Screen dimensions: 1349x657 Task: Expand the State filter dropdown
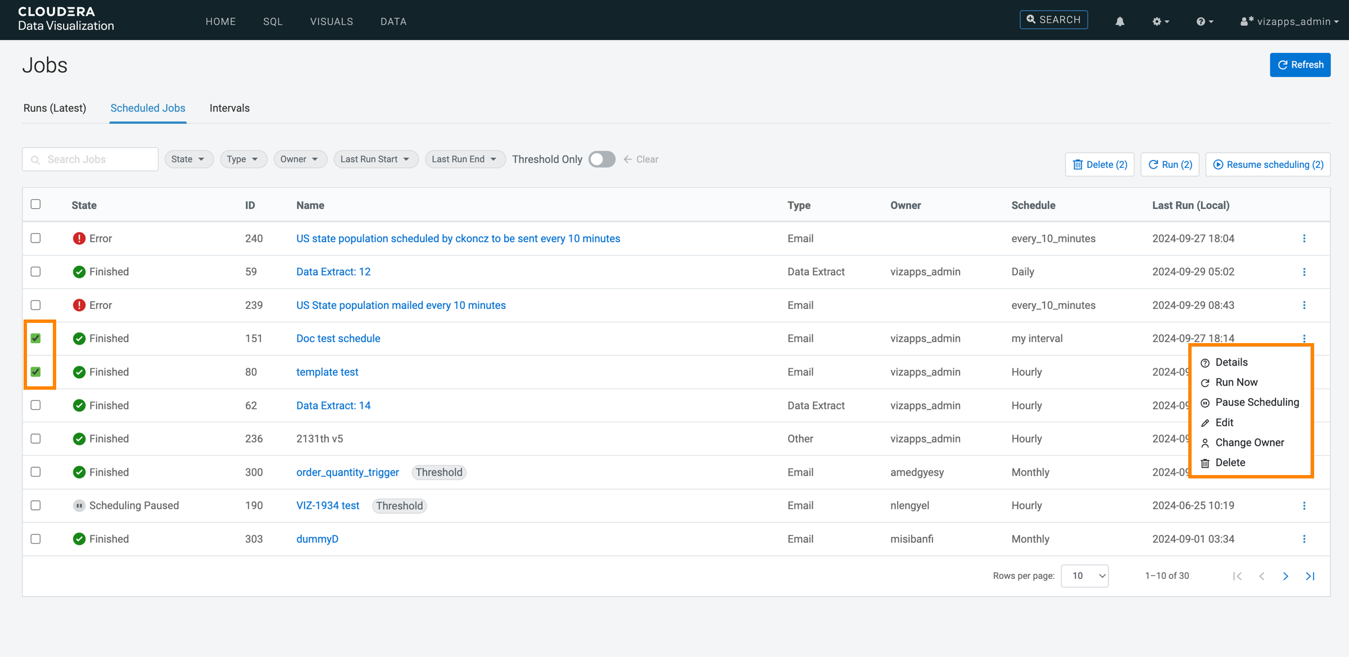[x=188, y=159]
